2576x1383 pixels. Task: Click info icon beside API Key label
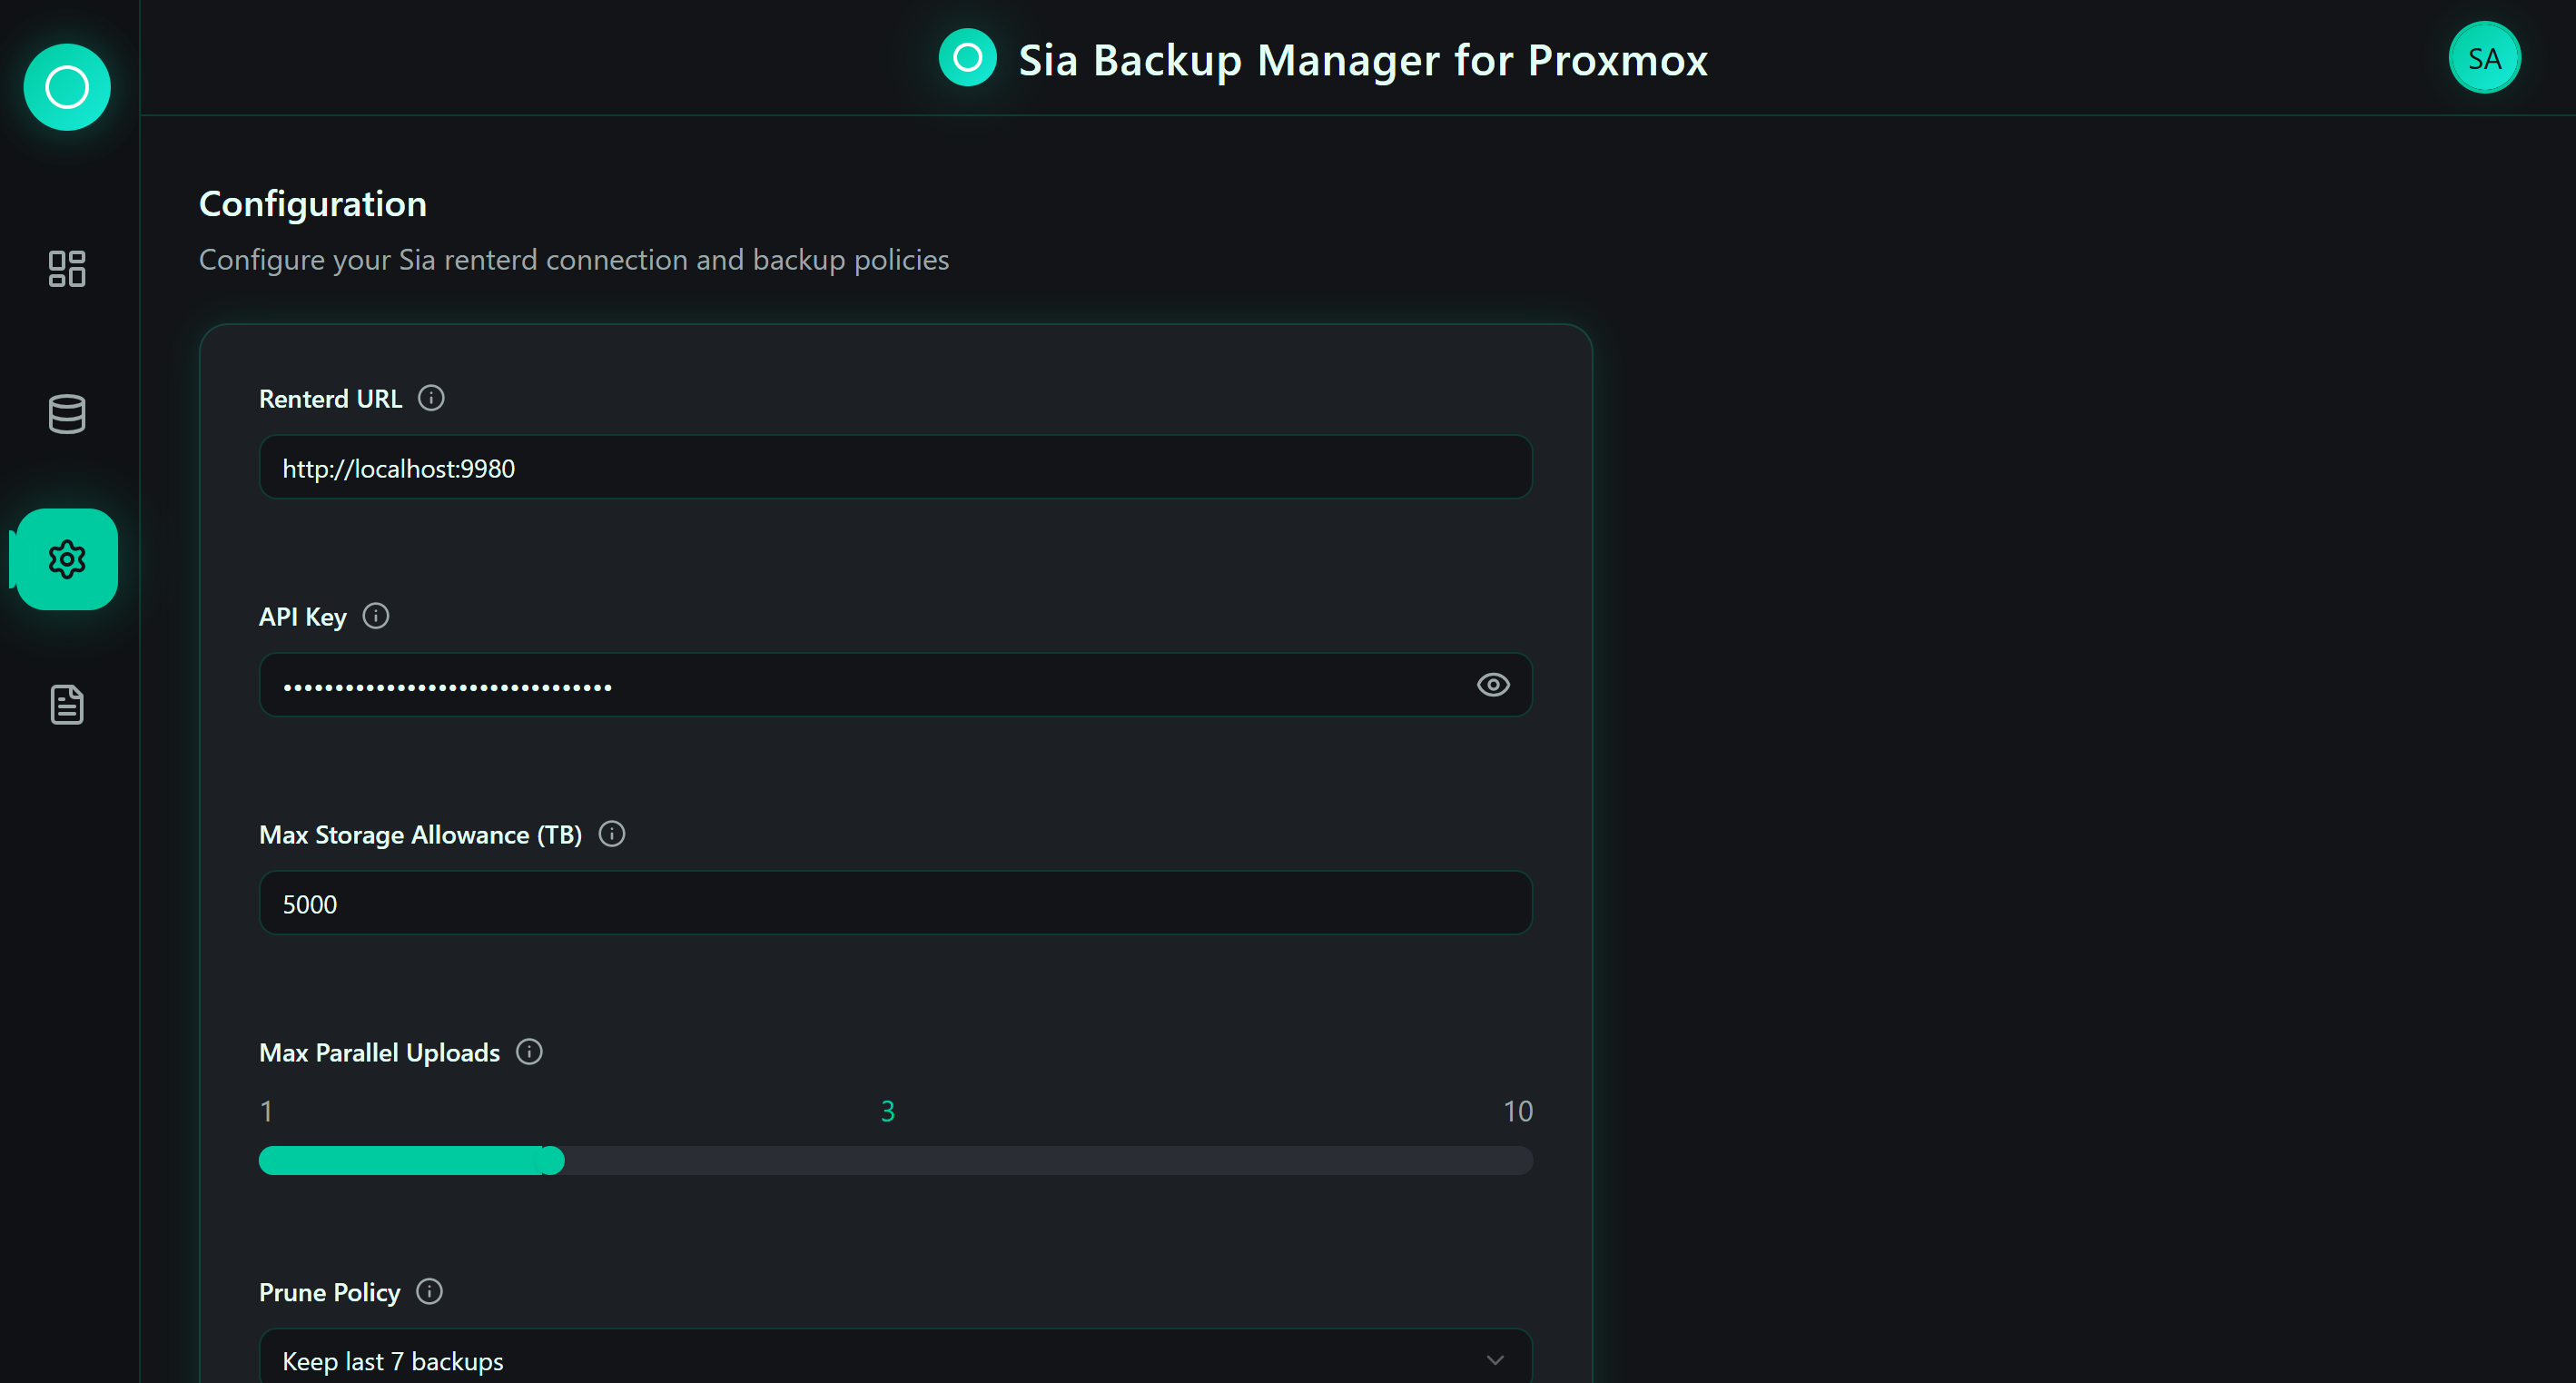coord(376,616)
